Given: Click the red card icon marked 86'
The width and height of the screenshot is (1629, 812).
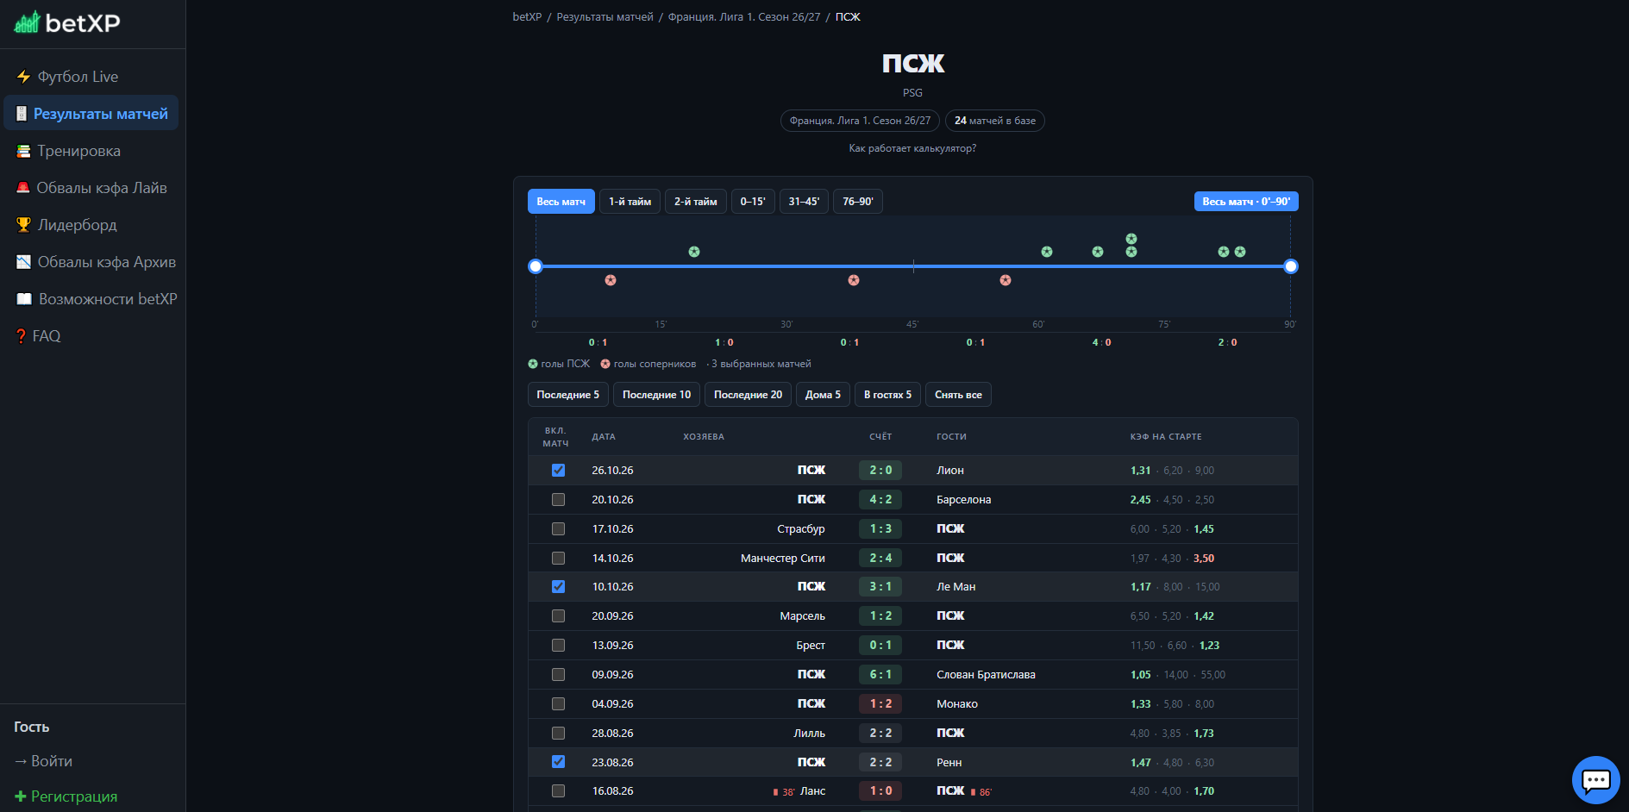Looking at the screenshot, I should [974, 792].
